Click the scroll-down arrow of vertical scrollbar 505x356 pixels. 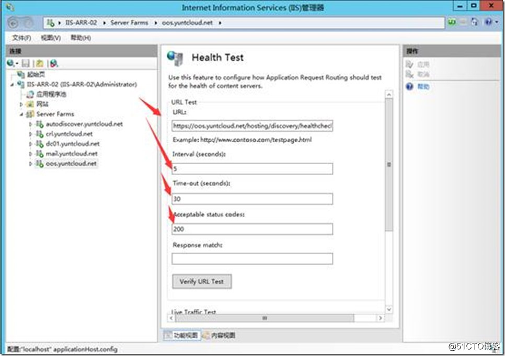coord(389,309)
